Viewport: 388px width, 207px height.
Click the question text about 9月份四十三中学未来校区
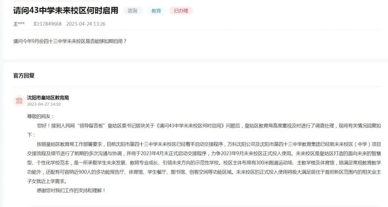pos(70,41)
